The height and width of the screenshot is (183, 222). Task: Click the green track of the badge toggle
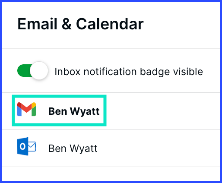click(x=24, y=71)
